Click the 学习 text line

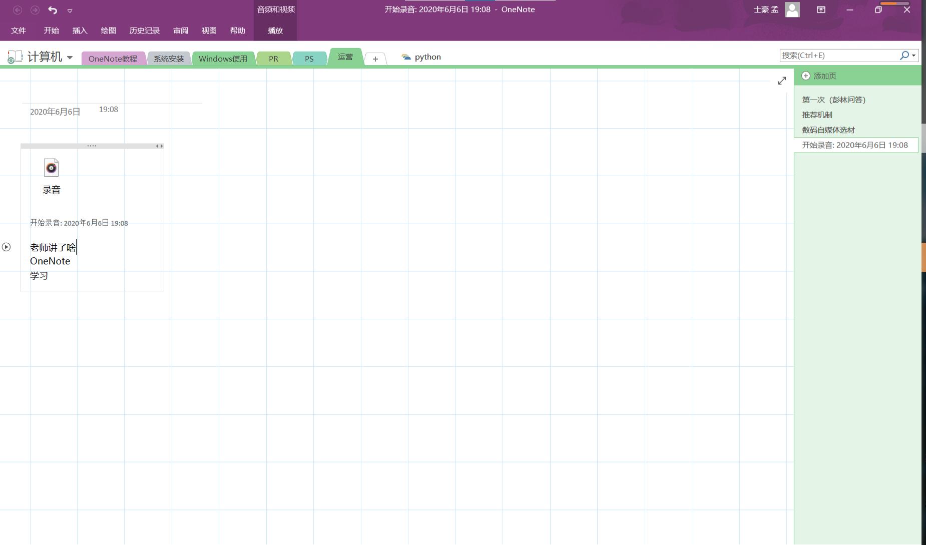(x=39, y=276)
